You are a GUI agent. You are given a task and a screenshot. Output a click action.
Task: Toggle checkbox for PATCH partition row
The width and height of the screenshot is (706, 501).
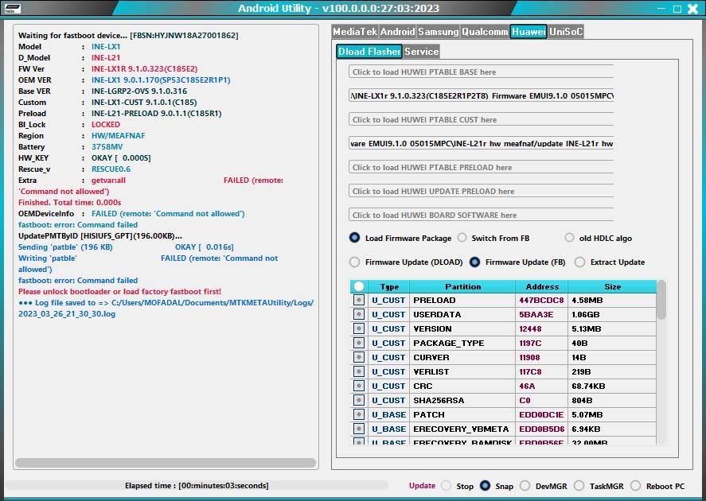click(359, 414)
